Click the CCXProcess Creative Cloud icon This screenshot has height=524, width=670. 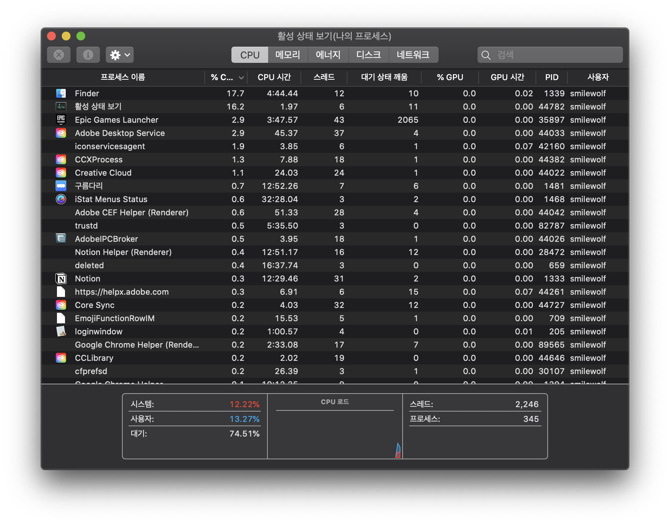click(61, 159)
